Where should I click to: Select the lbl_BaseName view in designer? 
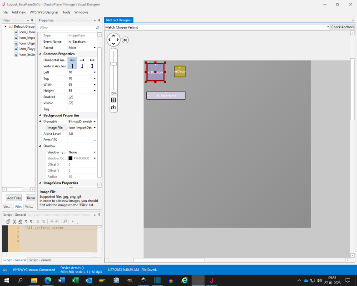[x=166, y=96]
